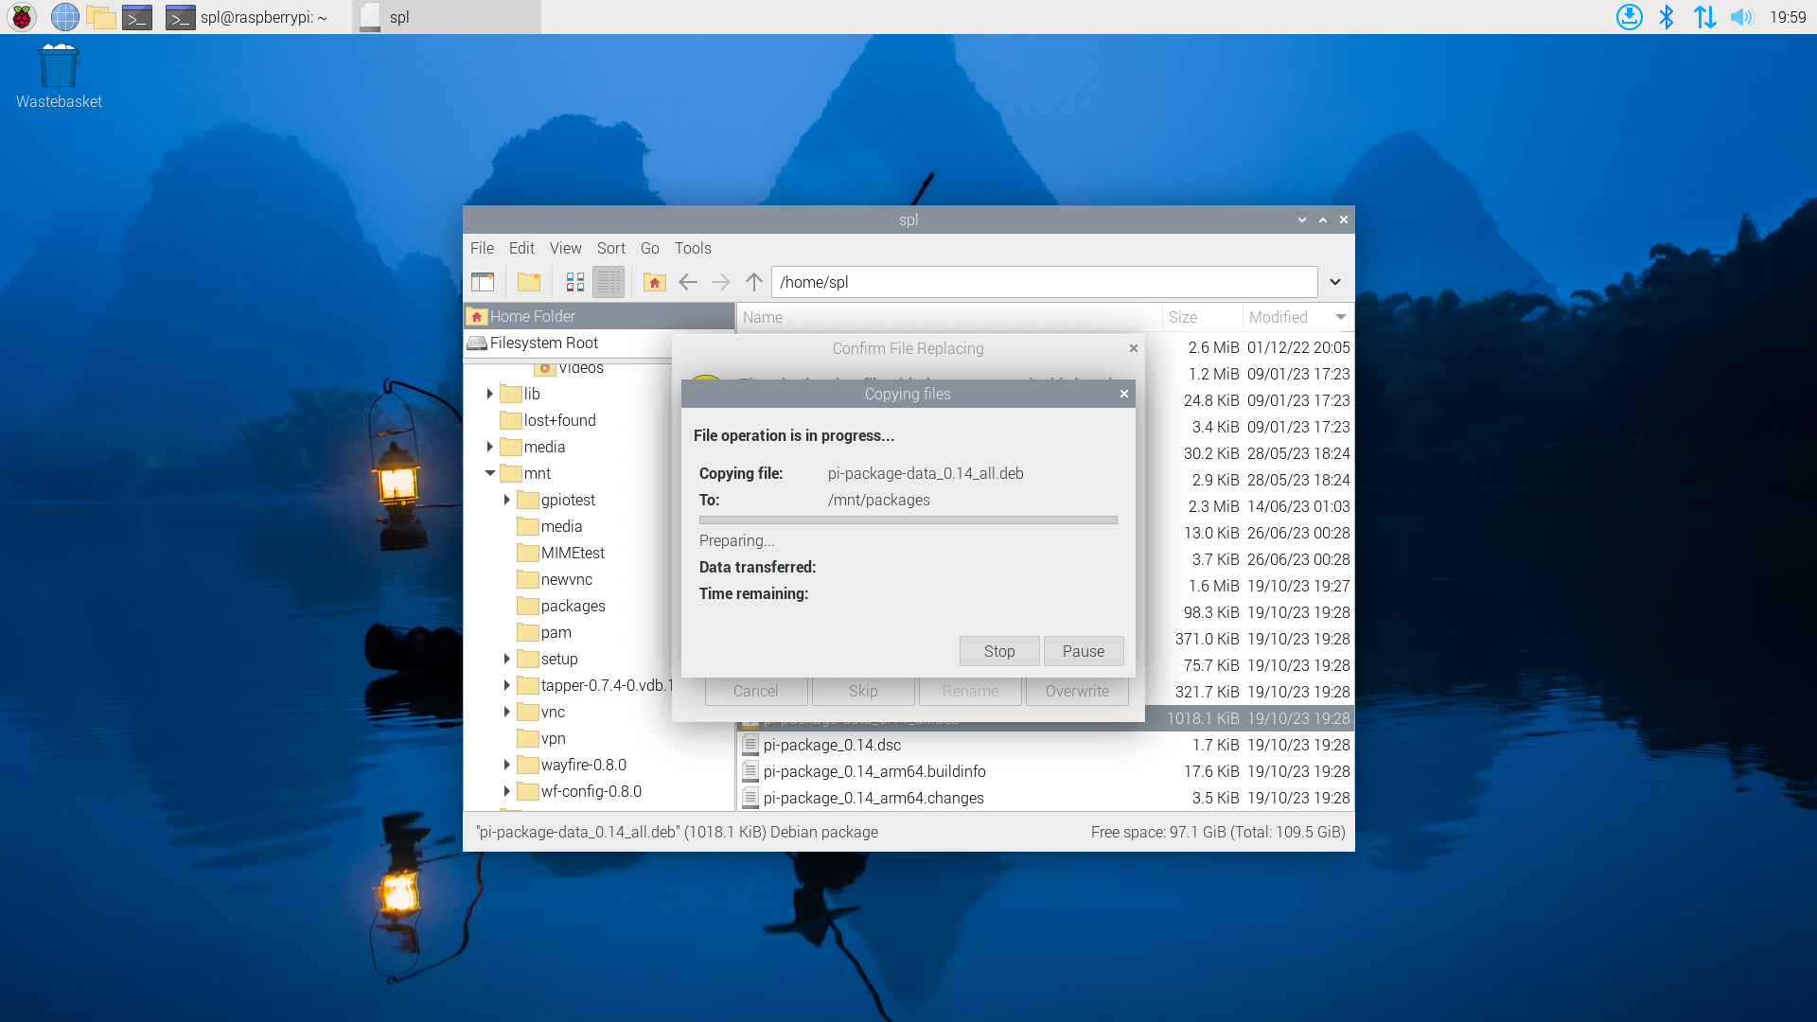Toggle sort direction on the Modified column

click(1277, 317)
